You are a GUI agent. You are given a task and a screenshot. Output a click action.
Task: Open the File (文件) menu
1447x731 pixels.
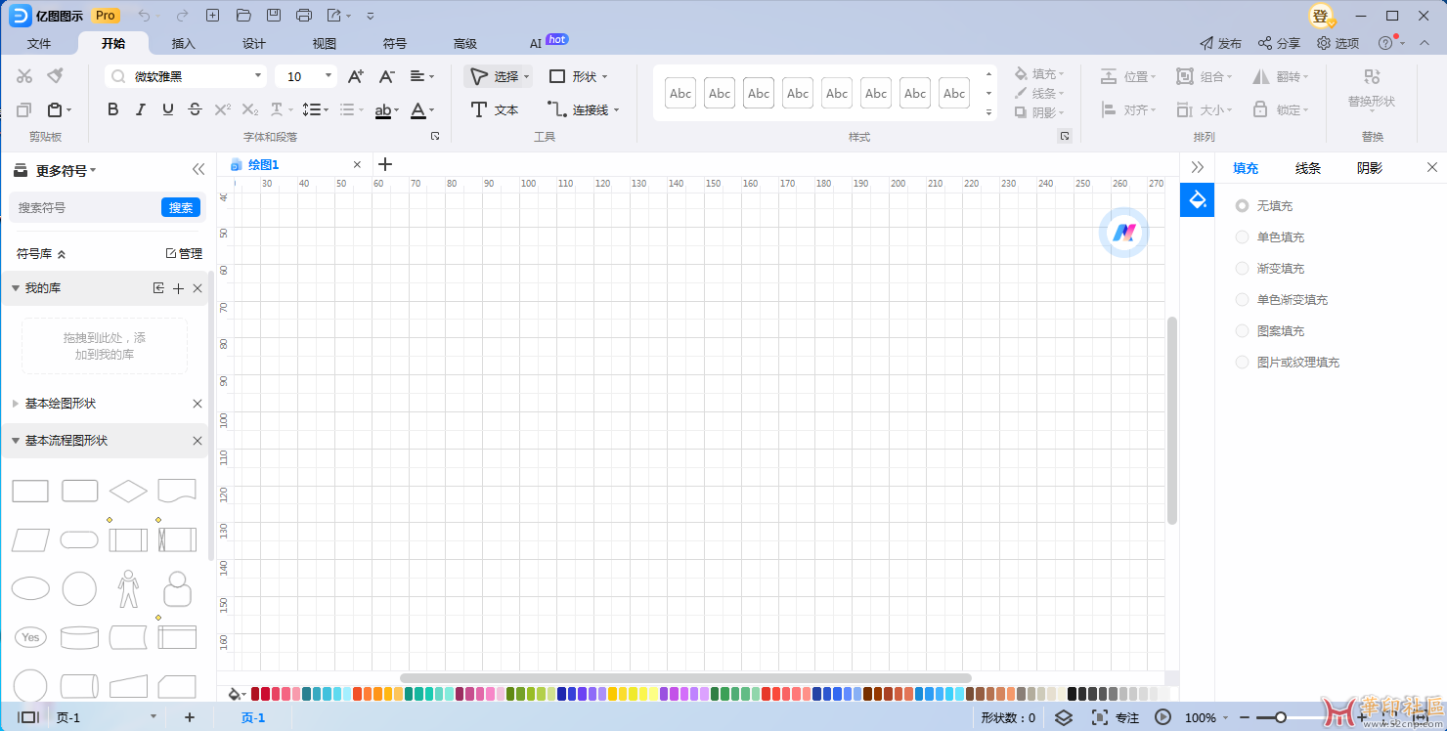click(39, 44)
